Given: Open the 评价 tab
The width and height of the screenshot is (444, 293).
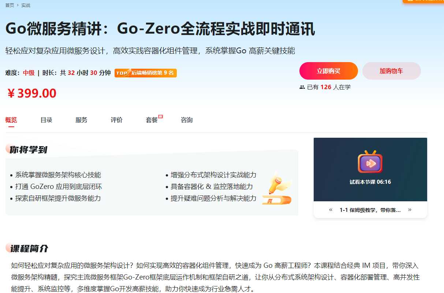Looking at the screenshot, I should [116, 120].
